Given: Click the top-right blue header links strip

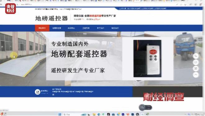Looking at the screenshot, I should 143,8.
